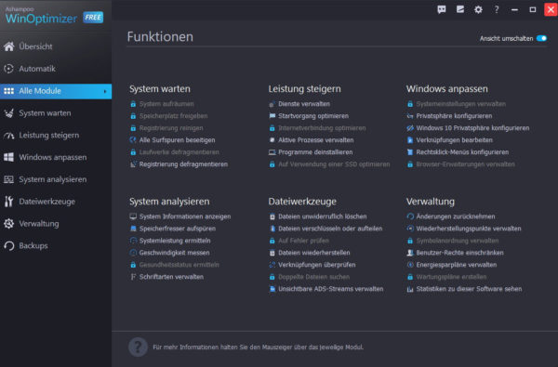Open Browser-Erweiterungen verwalten
Image resolution: width=558 pixels, height=367 pixels.
point(466,164)
